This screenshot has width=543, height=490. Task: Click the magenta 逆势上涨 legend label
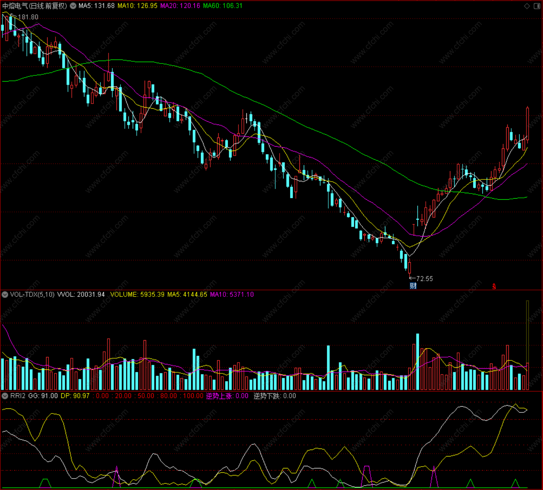(219, 396)
